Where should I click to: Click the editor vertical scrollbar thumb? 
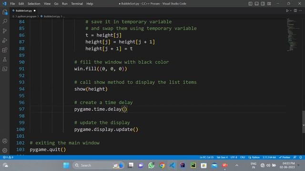(304, 122)
